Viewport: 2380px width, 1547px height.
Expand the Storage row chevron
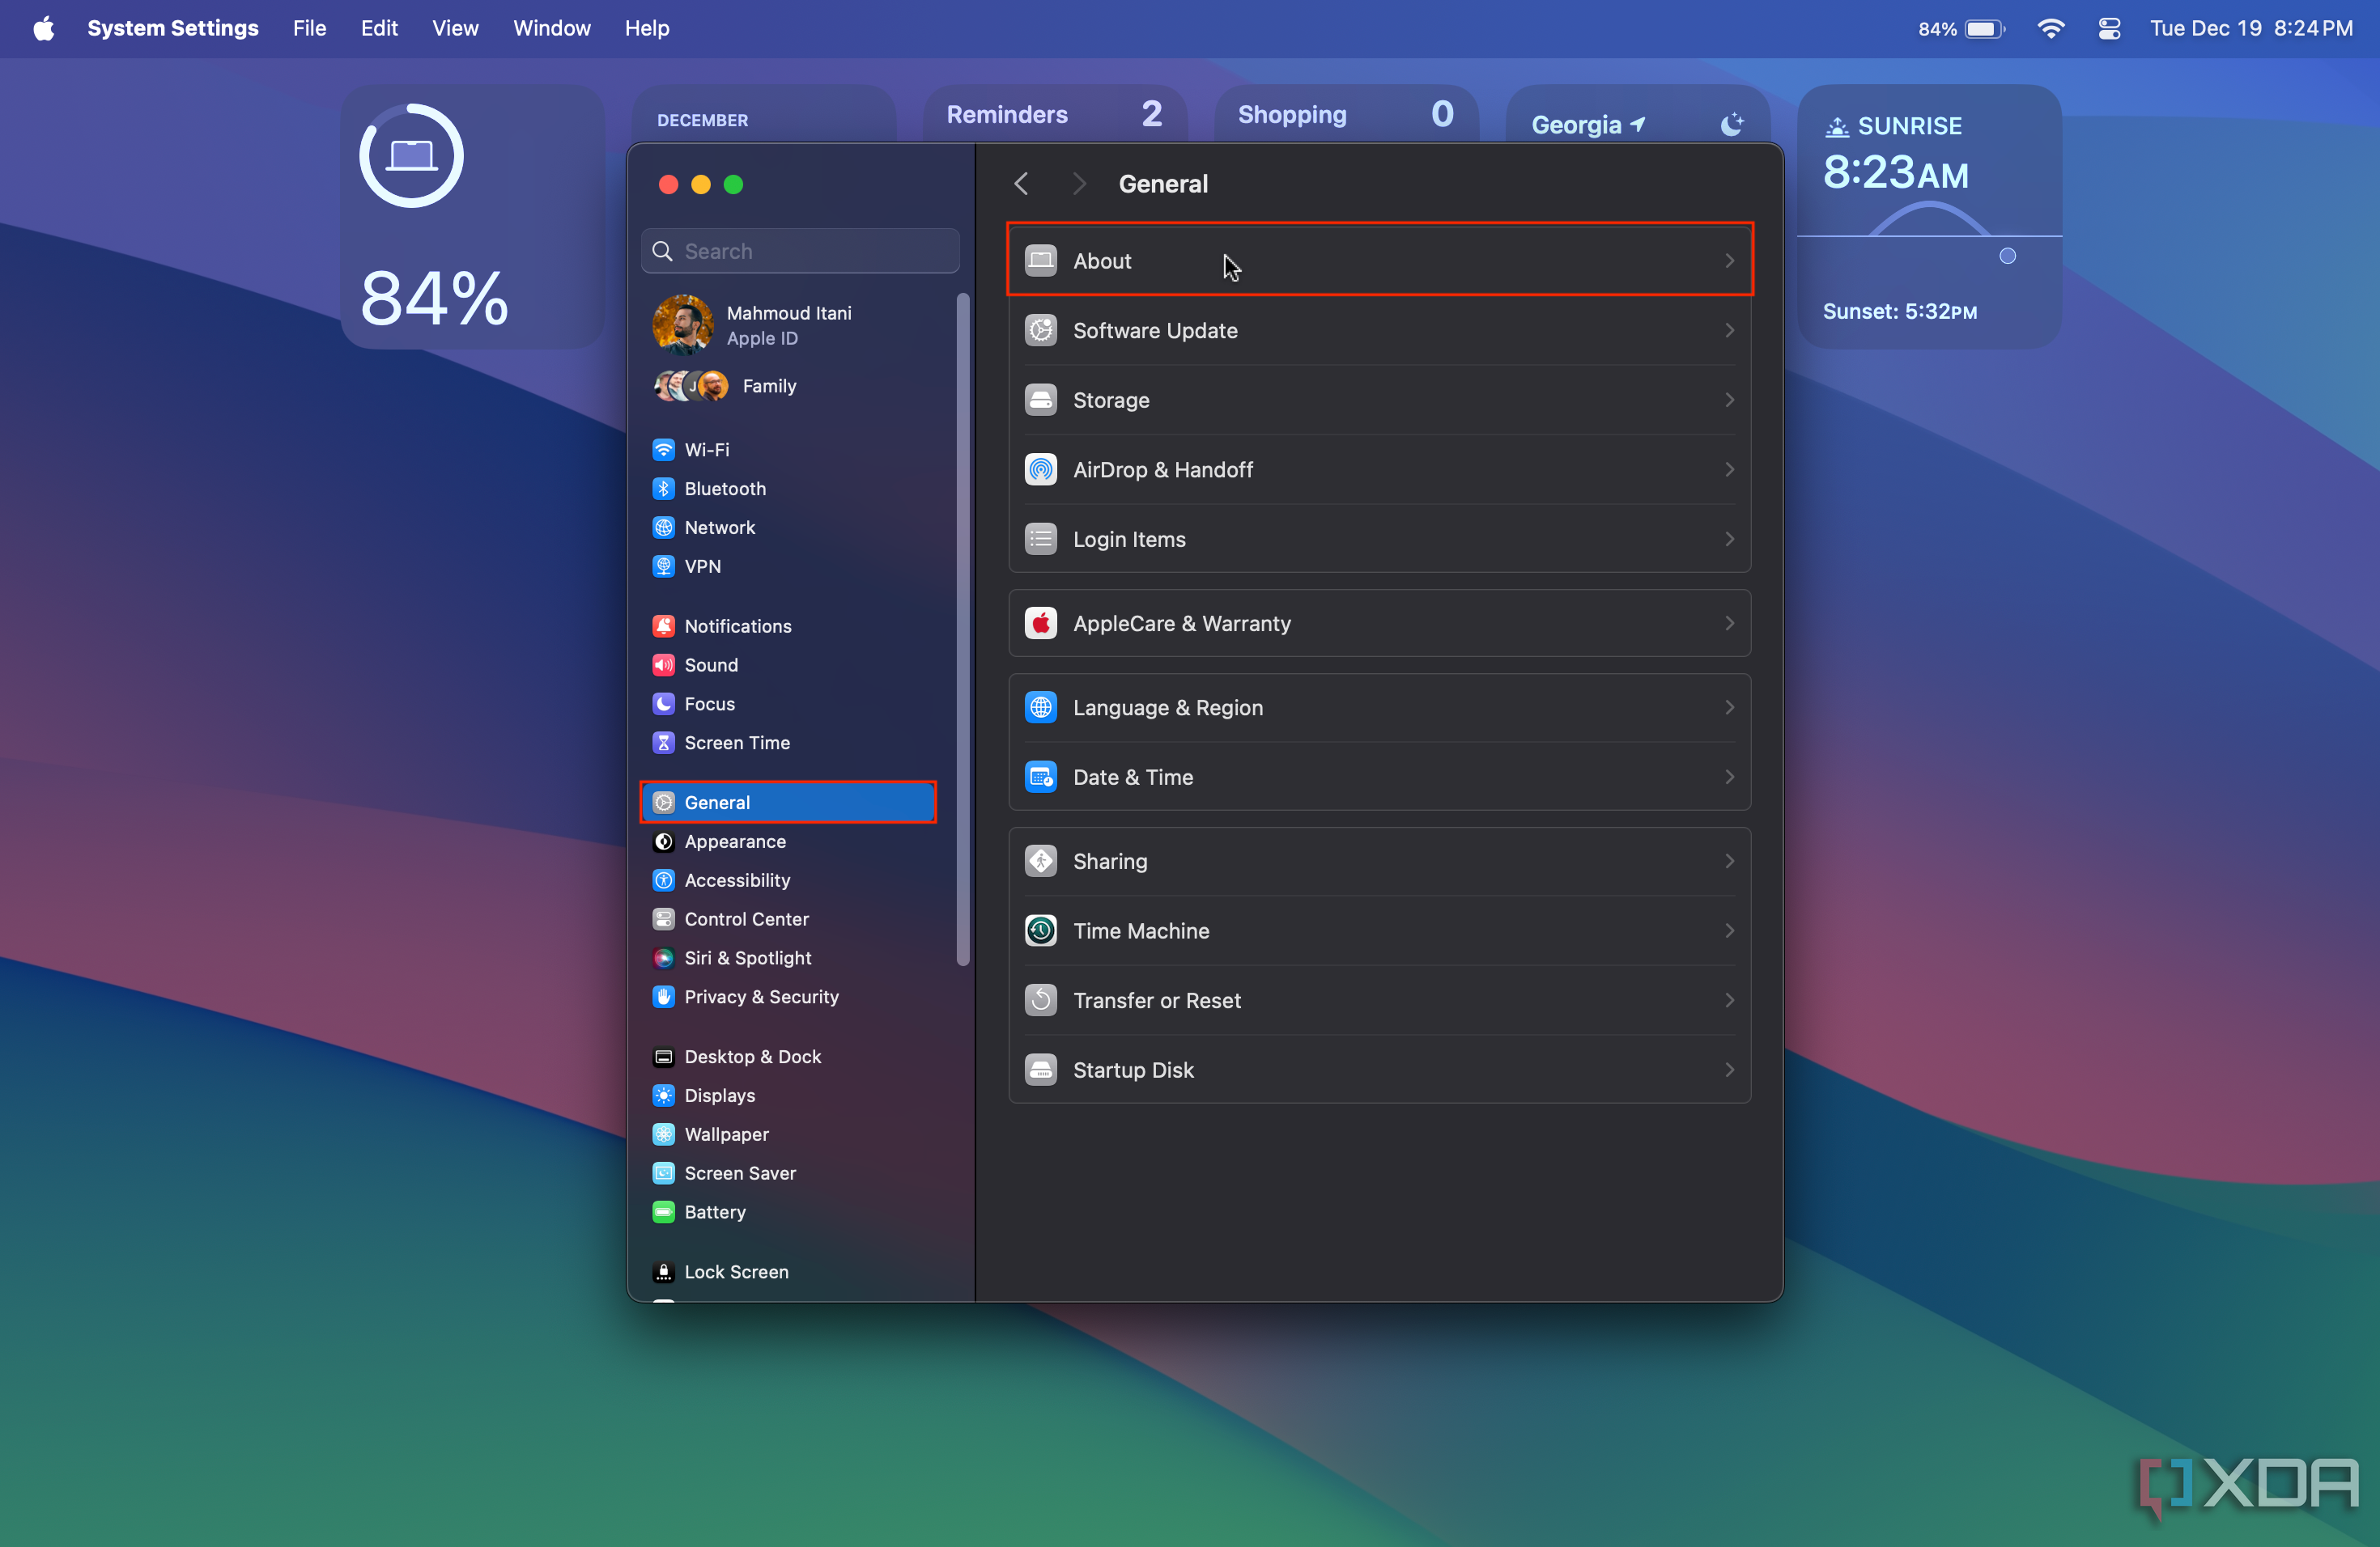coord(1730,400)
